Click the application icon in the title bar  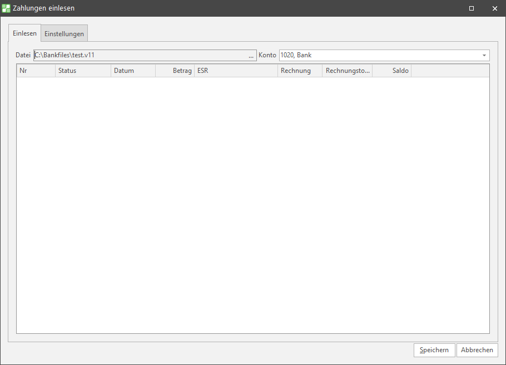6,8
